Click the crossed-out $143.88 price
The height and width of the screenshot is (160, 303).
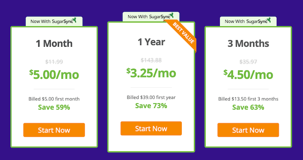click(151, 60)
